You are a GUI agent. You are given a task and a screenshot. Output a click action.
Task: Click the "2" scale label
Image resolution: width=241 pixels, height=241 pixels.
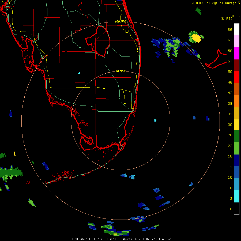tap(231, 198)
